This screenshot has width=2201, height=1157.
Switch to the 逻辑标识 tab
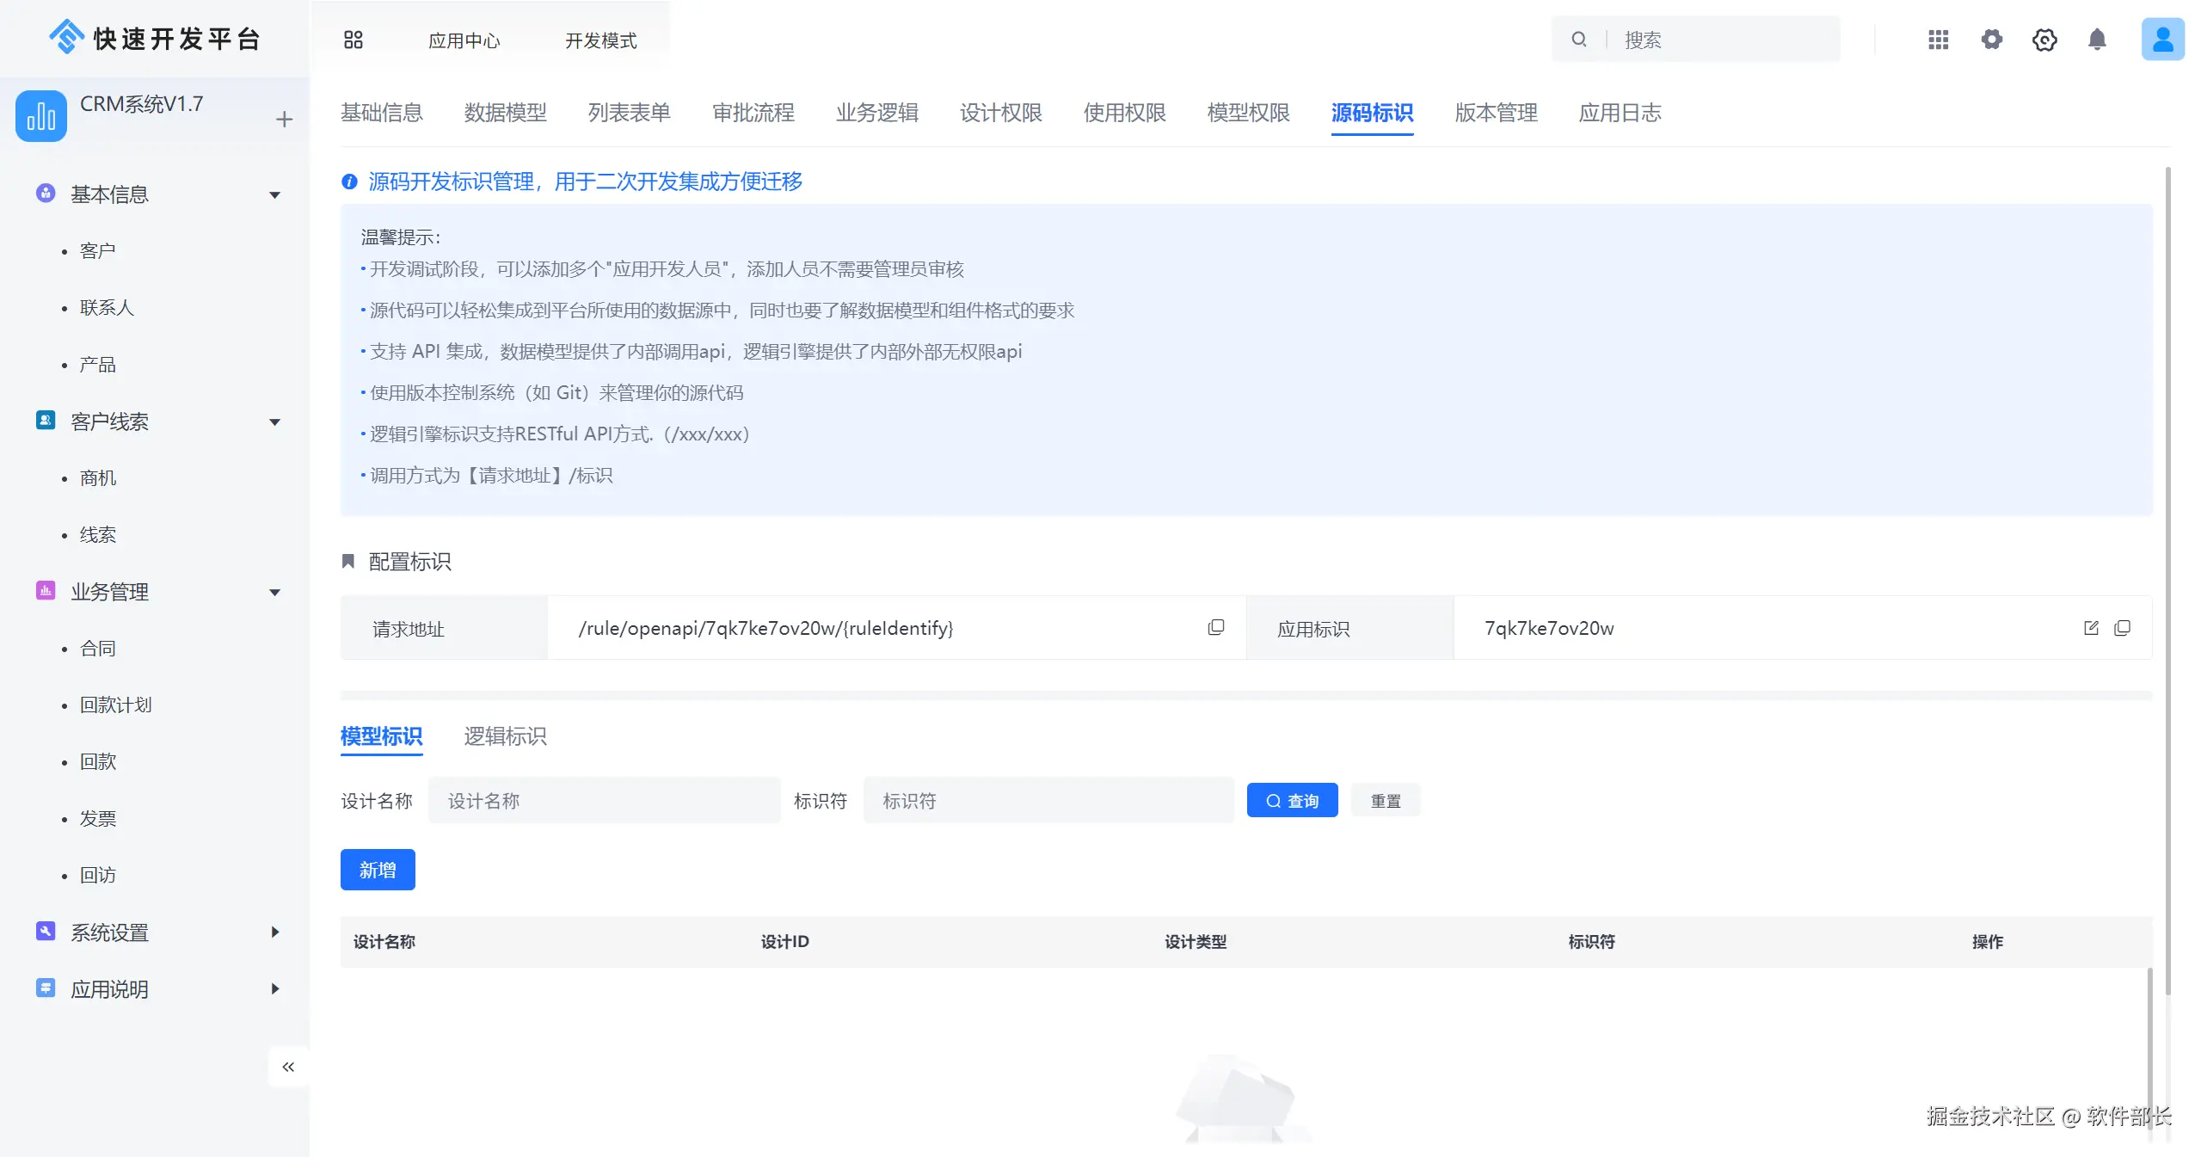pos(505,736)
